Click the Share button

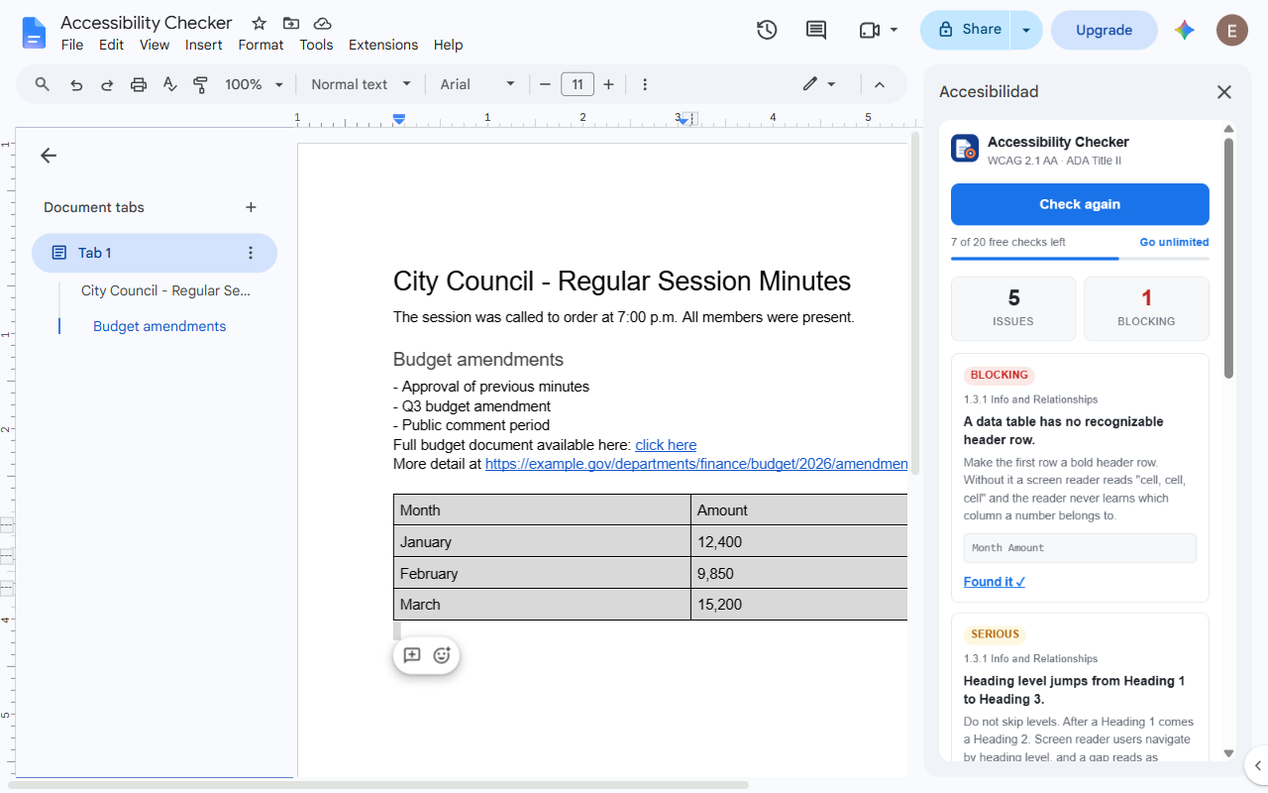pos(966,30)
